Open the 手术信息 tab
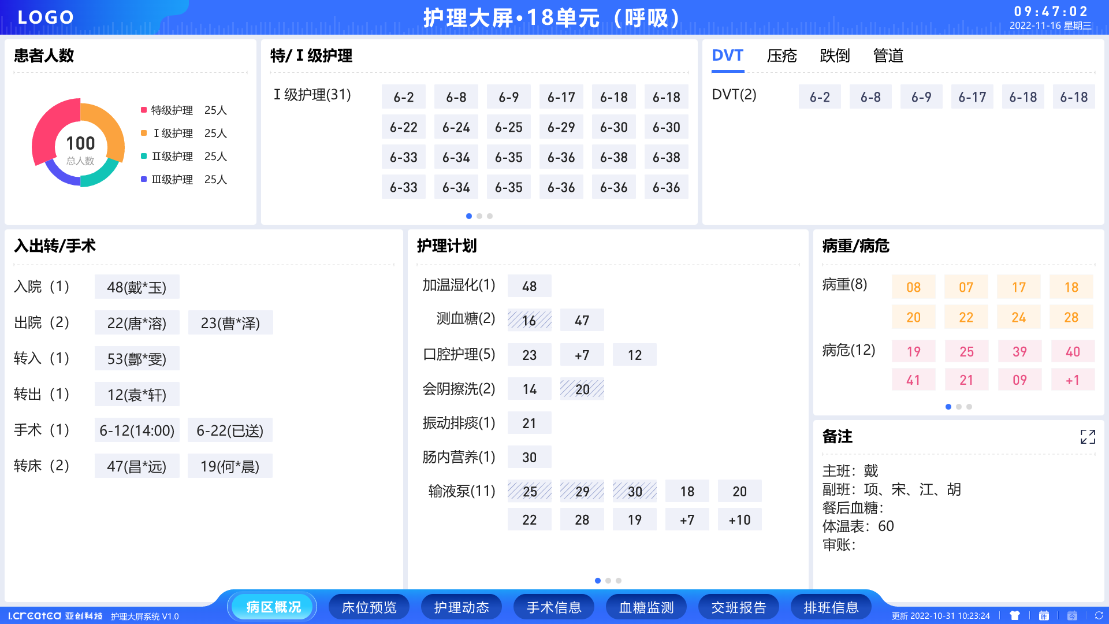This screenshot has width=1109, height=624. click(554, 607)
